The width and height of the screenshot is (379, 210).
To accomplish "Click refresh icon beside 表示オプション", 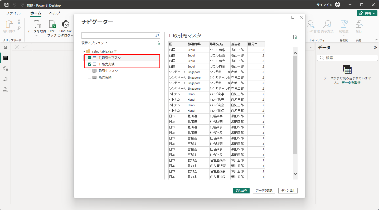I will [x=157, y=43].
